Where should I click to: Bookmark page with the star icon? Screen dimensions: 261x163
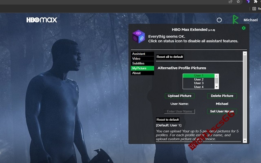coord(238,2)
